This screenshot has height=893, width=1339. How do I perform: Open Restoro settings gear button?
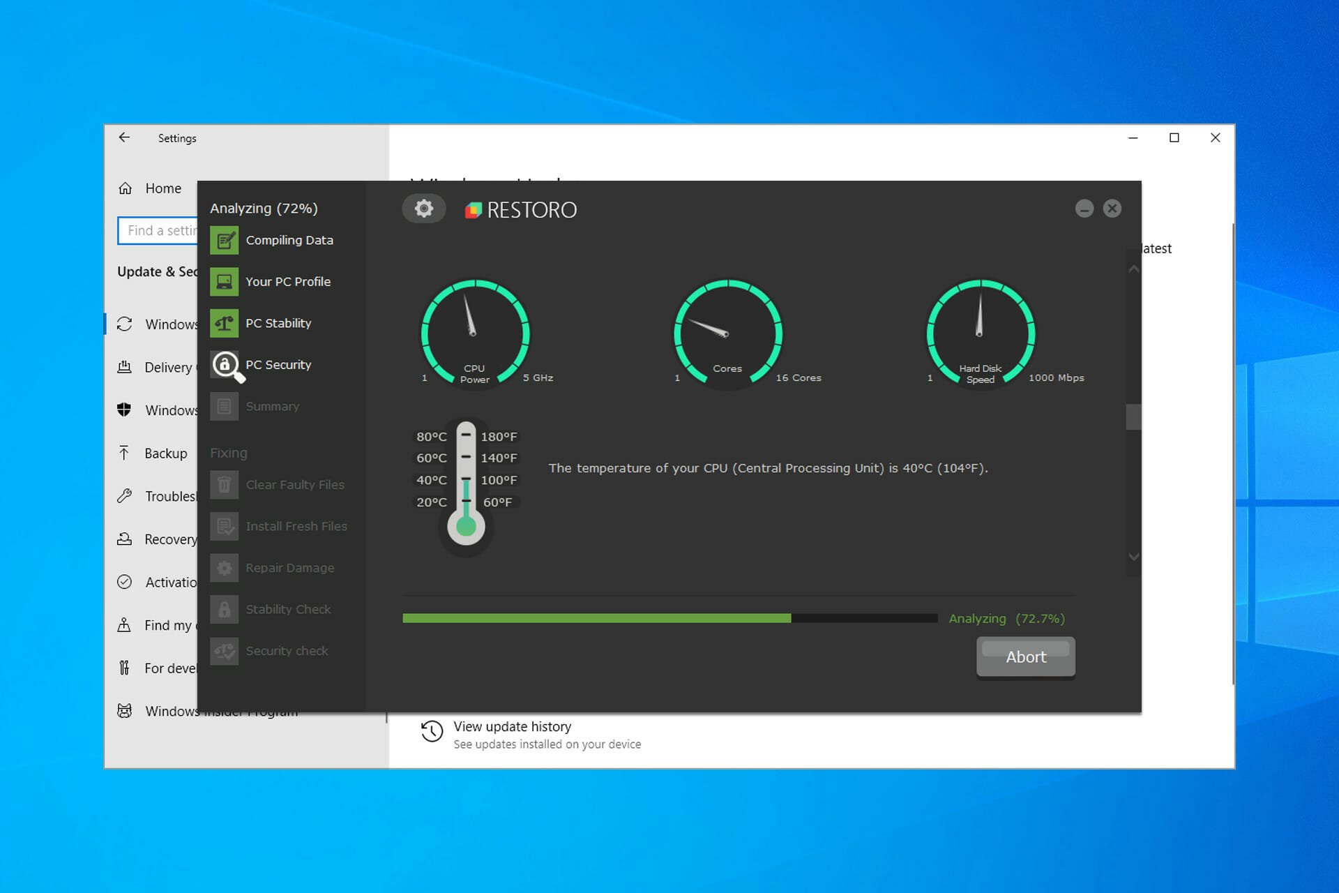tap(423, 209)
